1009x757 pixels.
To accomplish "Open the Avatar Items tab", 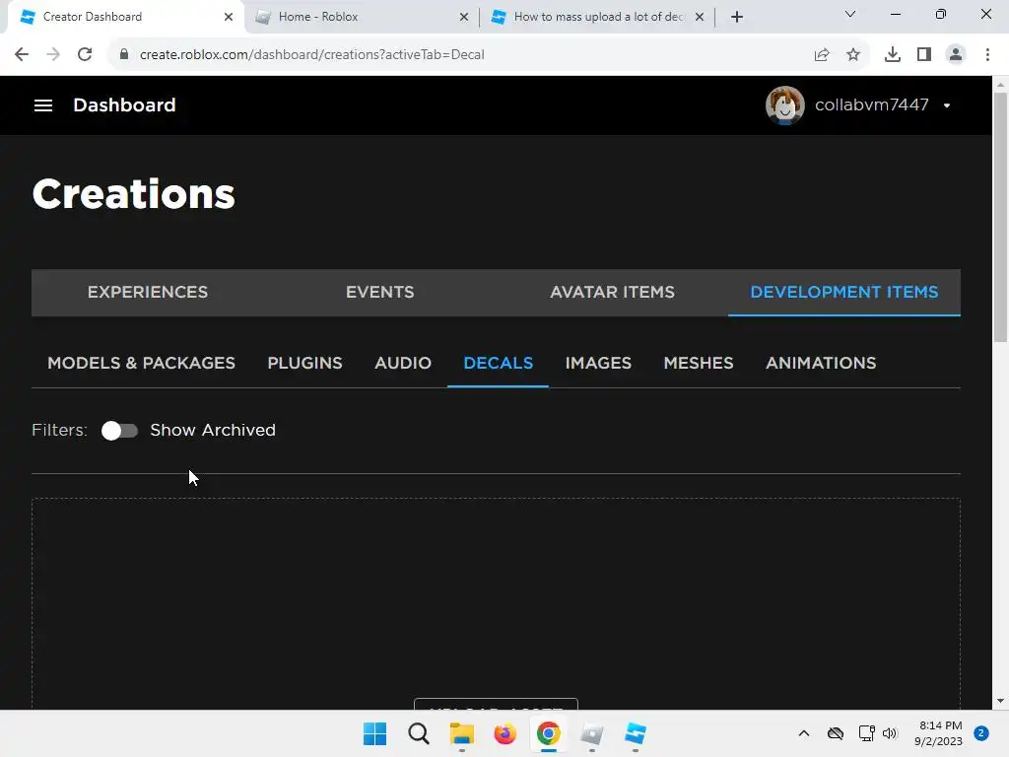I will [612, 292].
